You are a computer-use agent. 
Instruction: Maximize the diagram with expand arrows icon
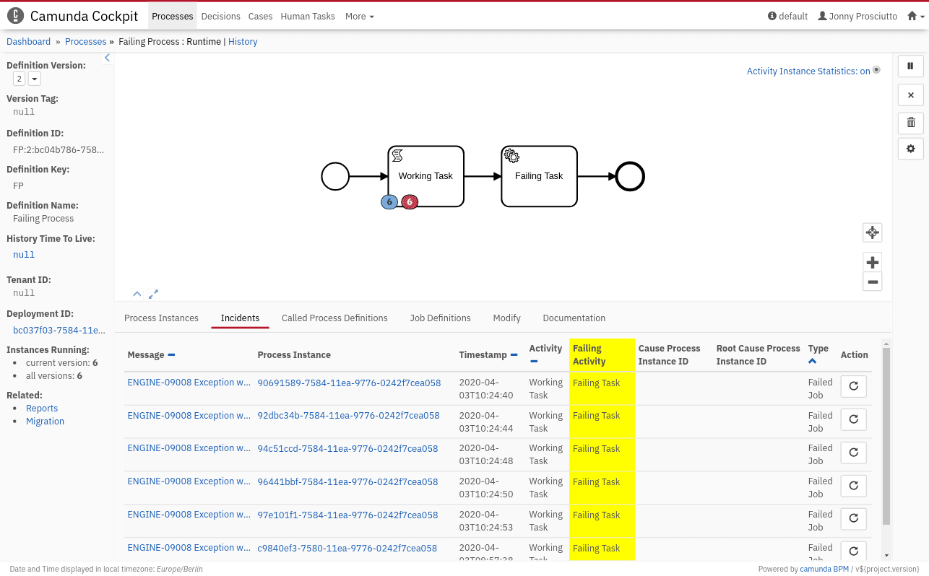click(x=153, y=294)
